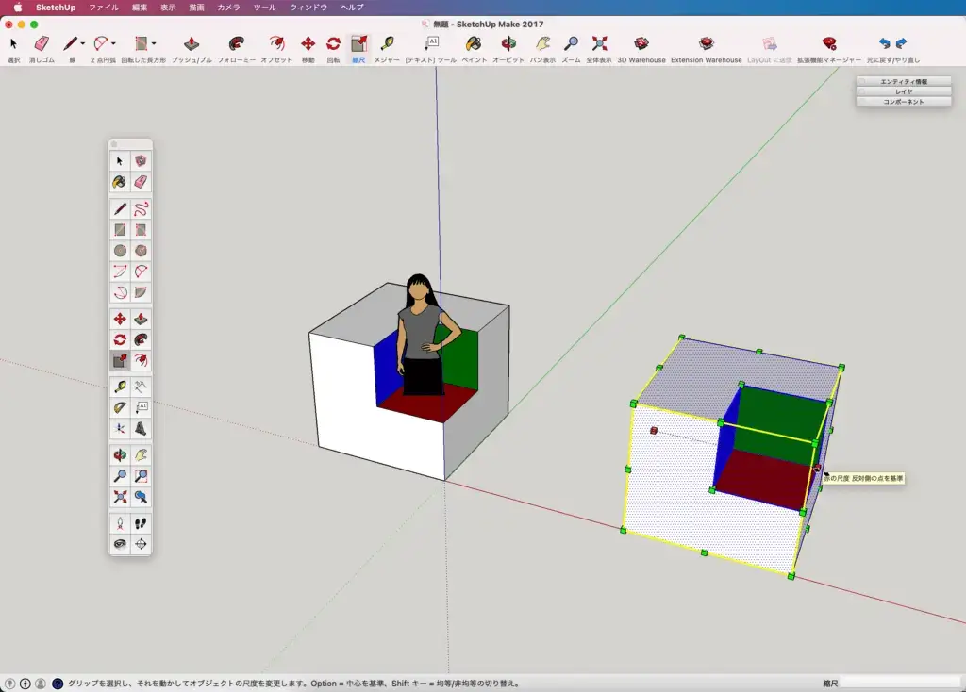Open the 表示 menu
Viewport: 966px width, 692px height.
tap(168, 8)
